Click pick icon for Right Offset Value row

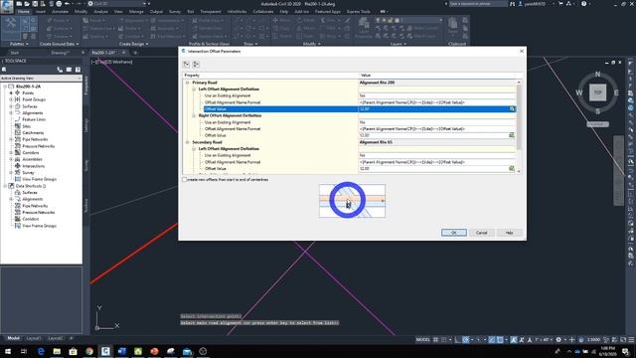point(512,135)
